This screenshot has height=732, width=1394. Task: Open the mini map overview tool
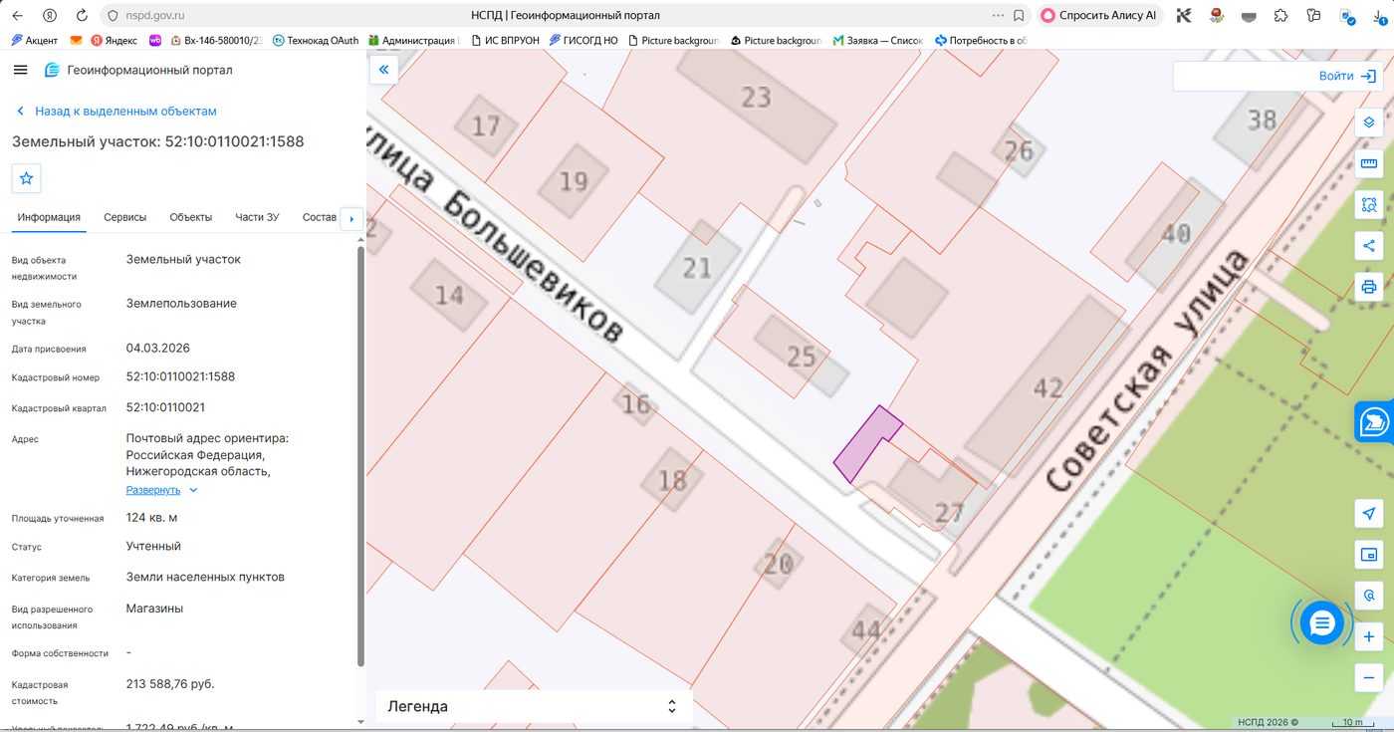coord(1369,555)
